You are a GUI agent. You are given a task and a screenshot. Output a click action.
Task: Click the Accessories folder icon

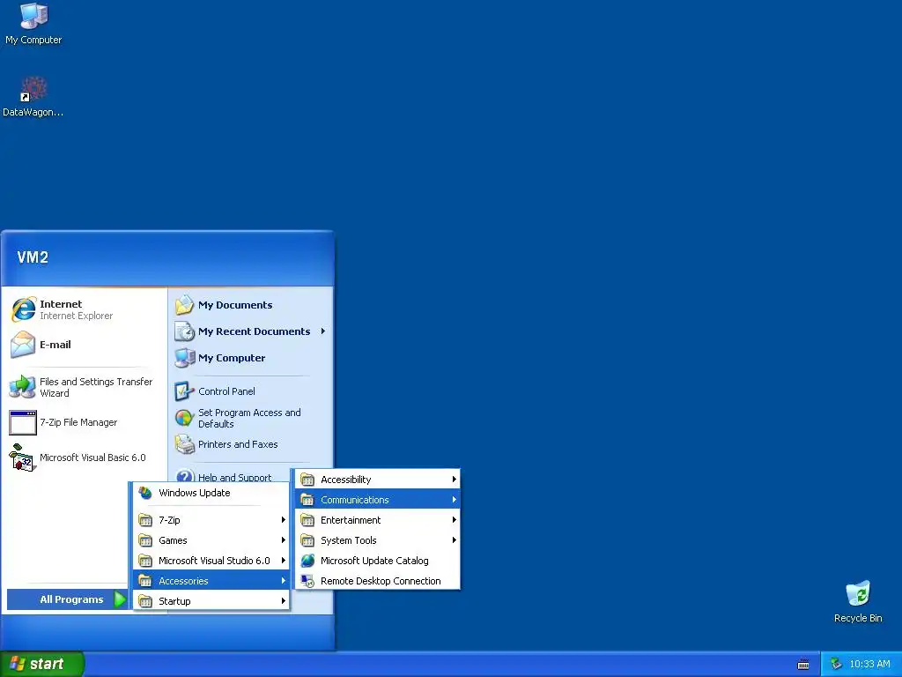[x=145, y=581]
